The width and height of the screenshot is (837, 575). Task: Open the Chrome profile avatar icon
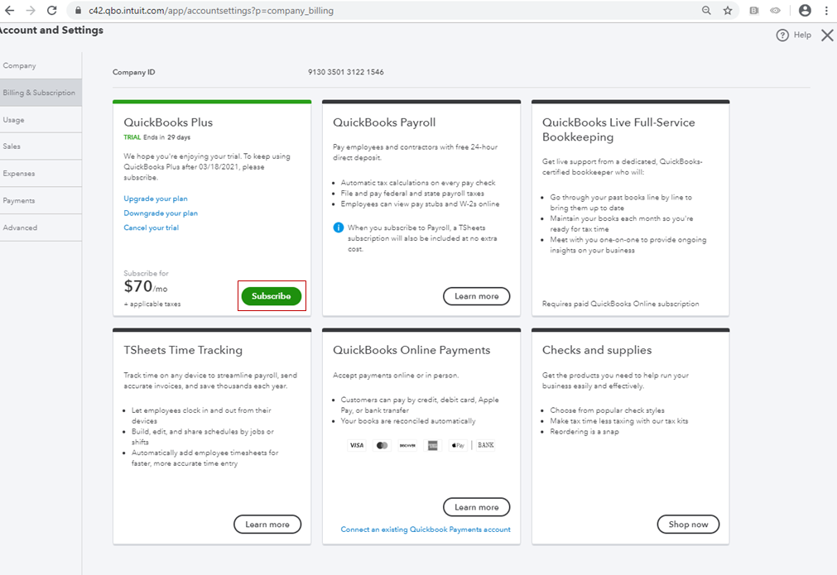[804, 11]
